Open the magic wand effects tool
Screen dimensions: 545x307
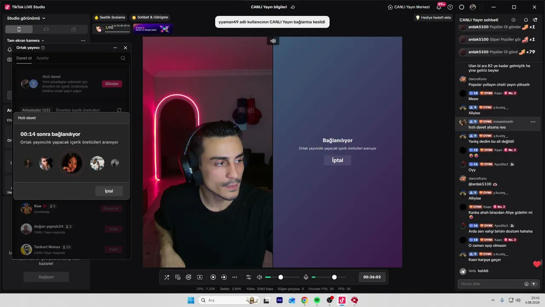[167, 277]
